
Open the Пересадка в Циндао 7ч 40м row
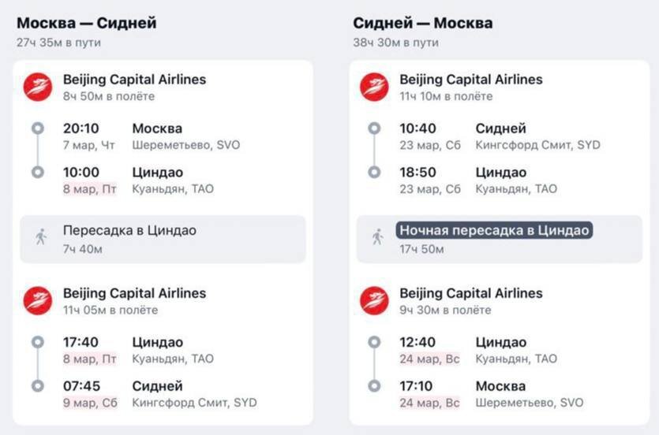coord(163,239)
